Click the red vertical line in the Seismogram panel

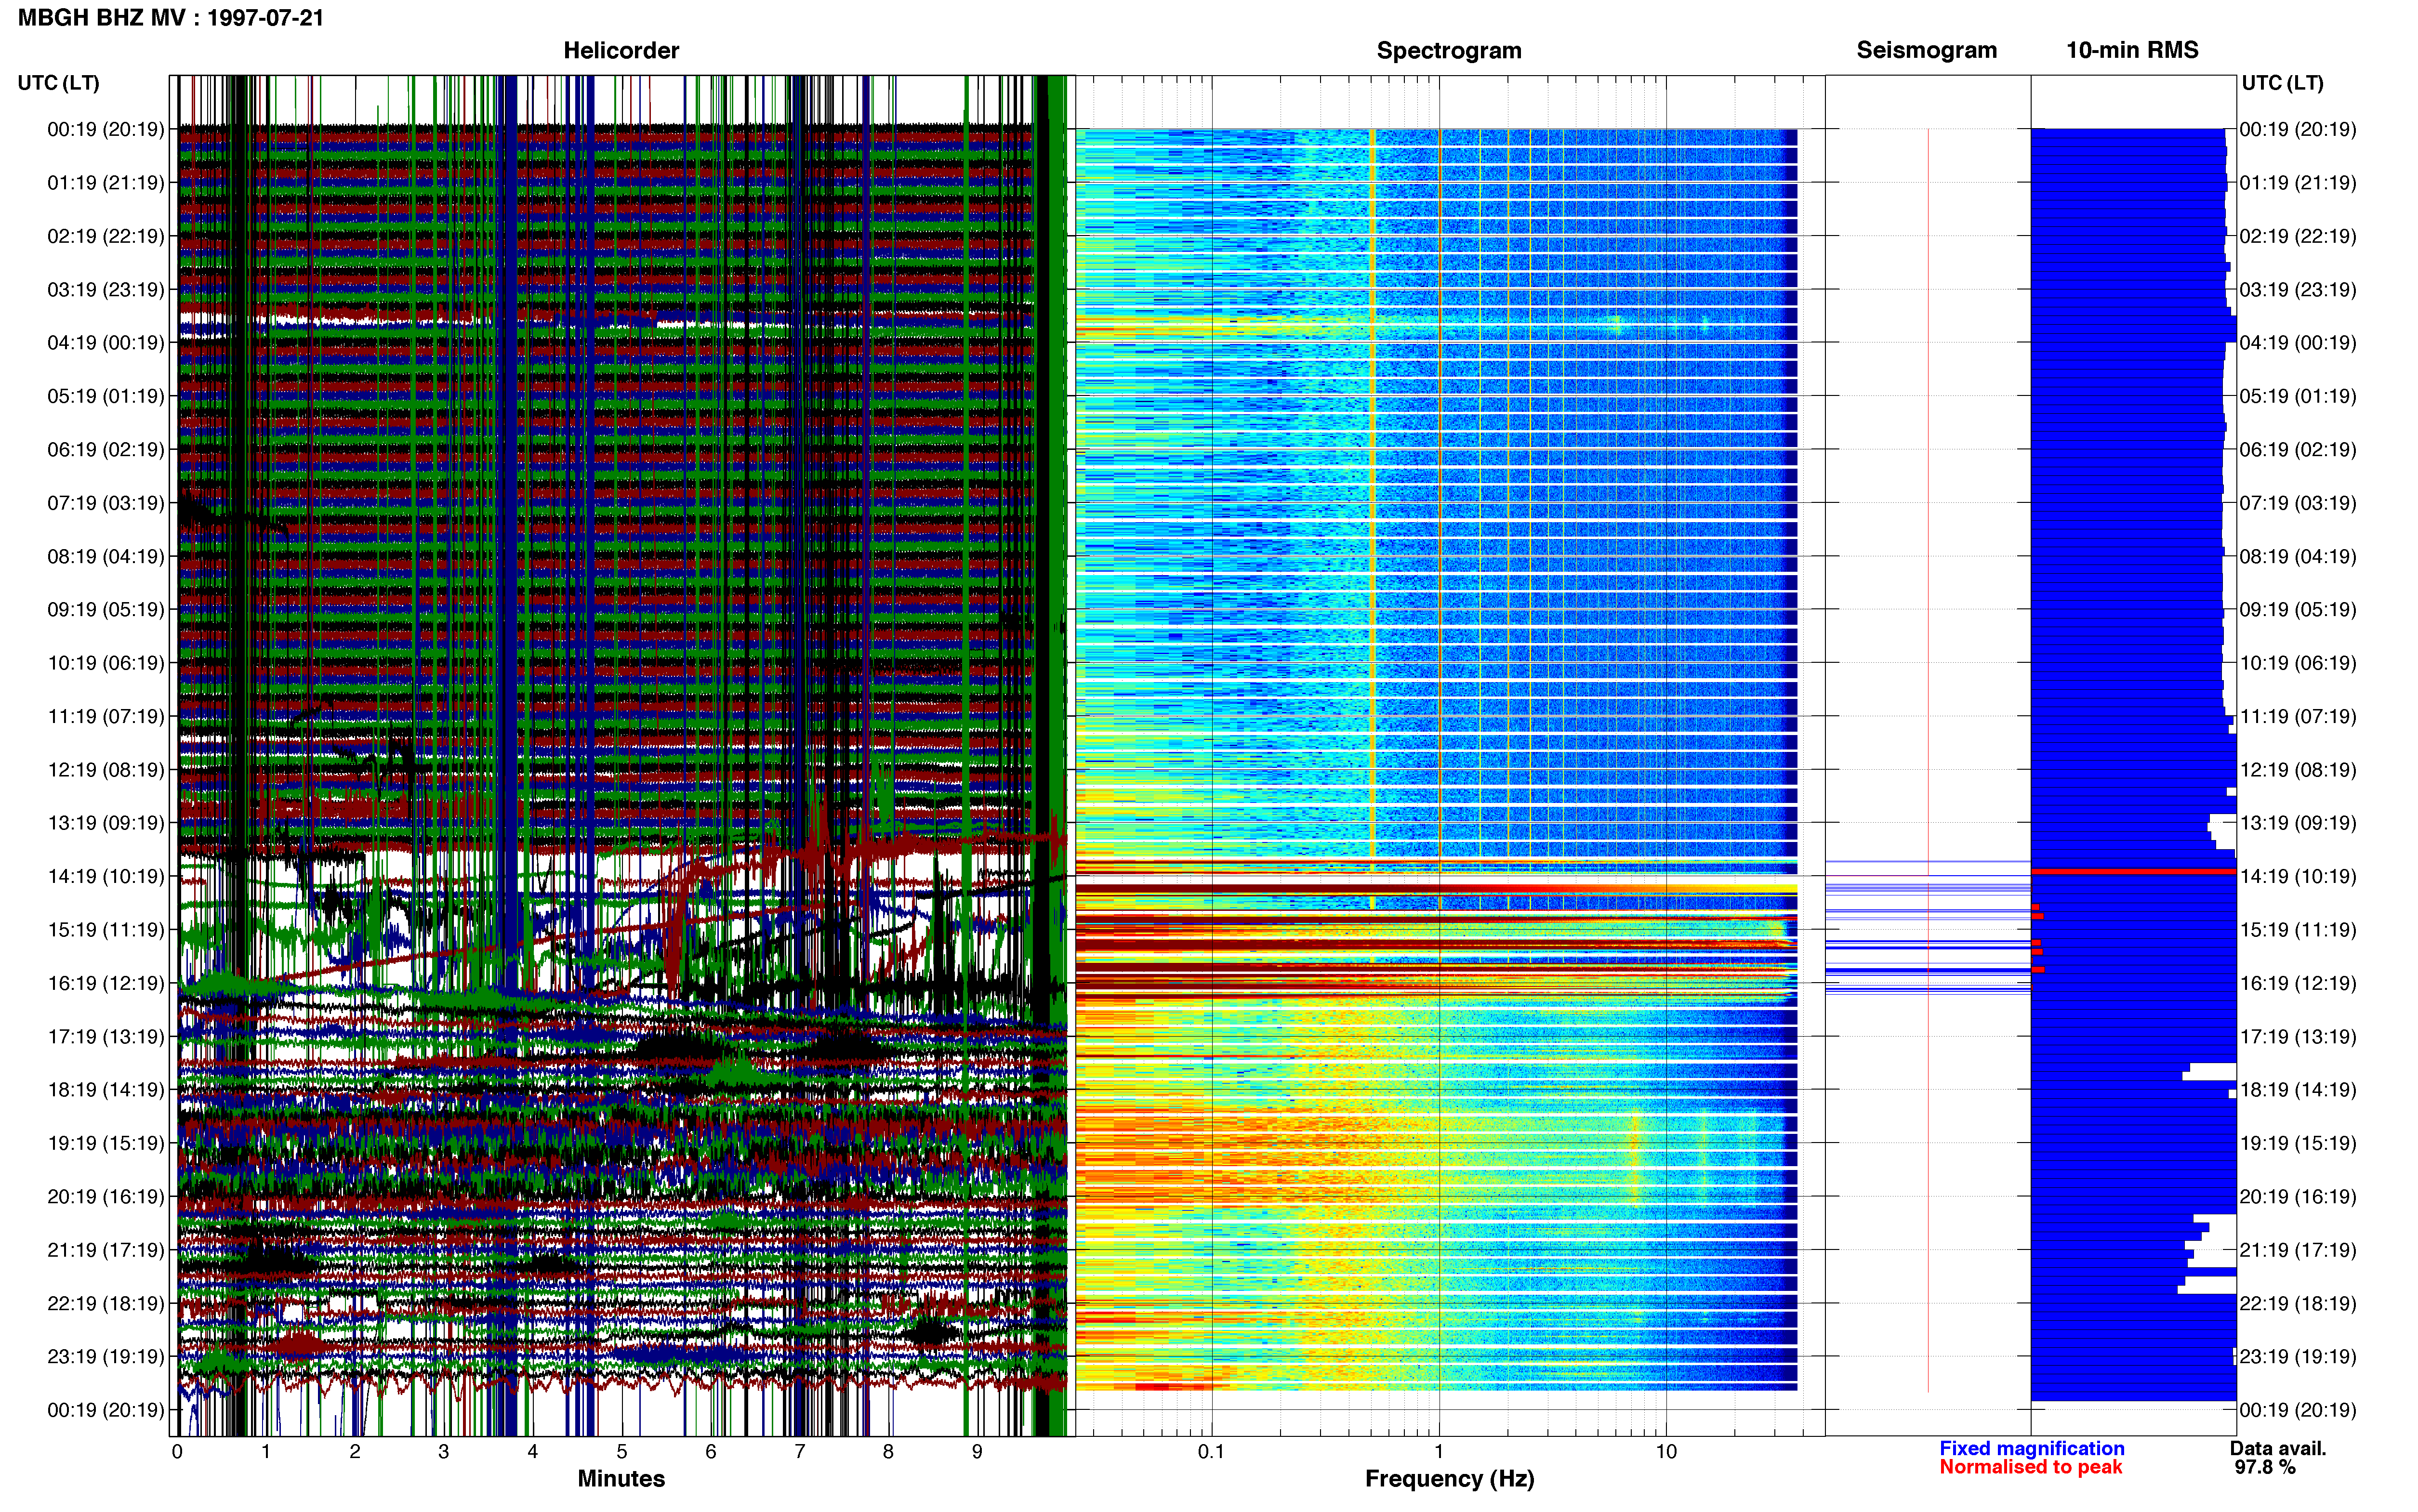pyautogui.click(x=1928, y=760)
